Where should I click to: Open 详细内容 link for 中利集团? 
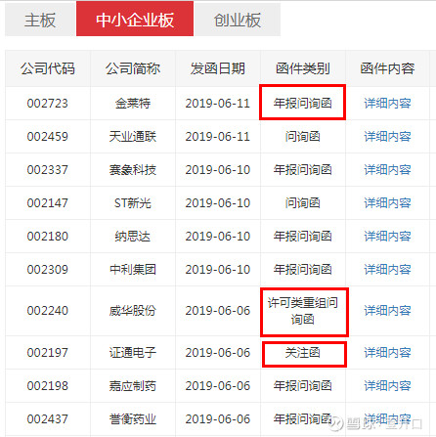pos(387,270)
